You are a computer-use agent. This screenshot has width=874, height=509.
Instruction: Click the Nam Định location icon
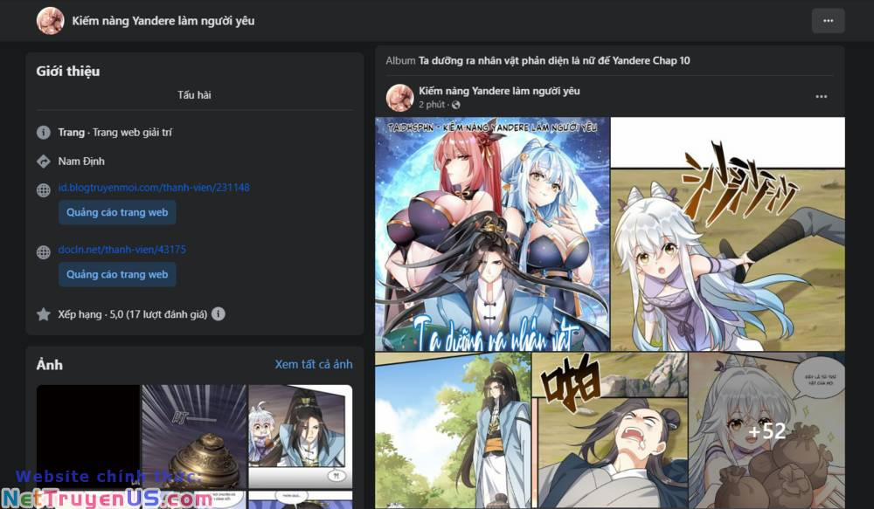(x=44, y=162)
